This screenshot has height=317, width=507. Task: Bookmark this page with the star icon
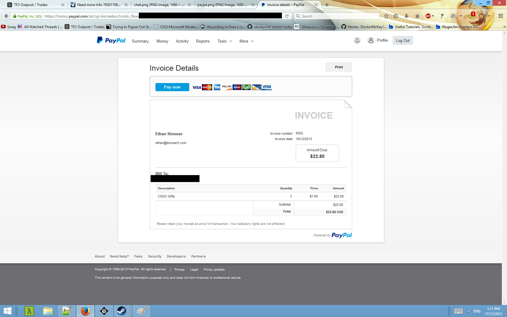tap(386, 16)
